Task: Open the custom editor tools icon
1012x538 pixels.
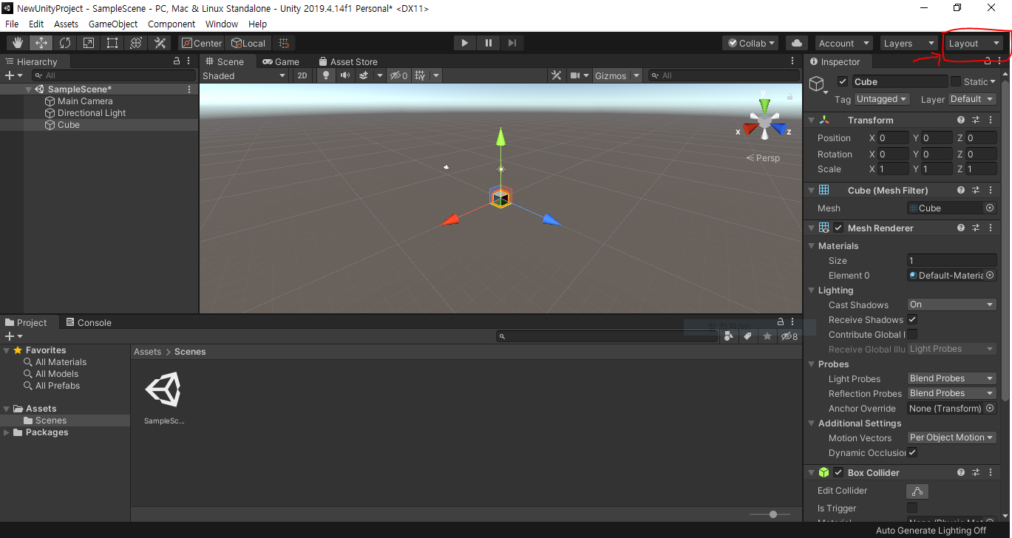Action: click(x=160, y=43)
